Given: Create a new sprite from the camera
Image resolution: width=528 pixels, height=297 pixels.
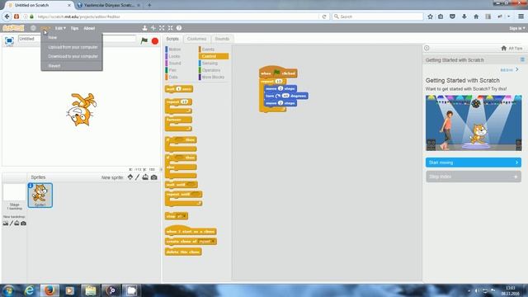Looking at the screenshot, I should tap(154, 177).
